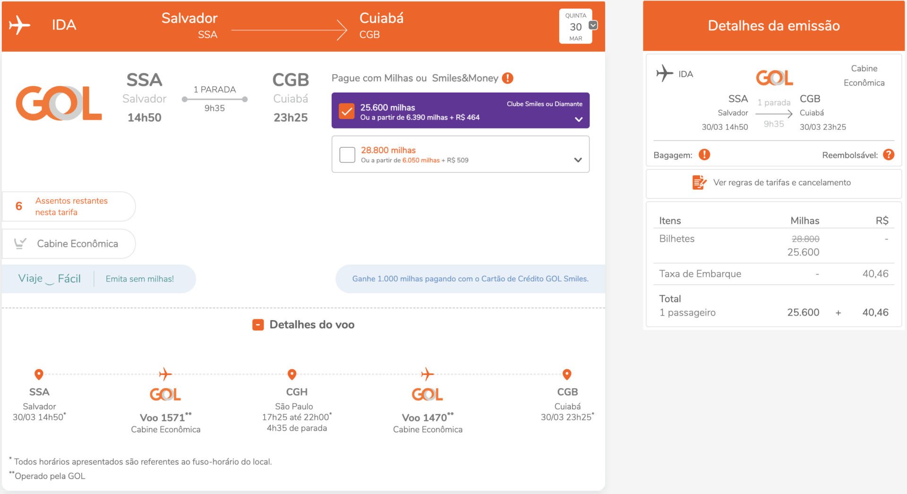907x494 pixels.
Task: Click Voo 1470 flight number text
Action: (x=424, y=417)
